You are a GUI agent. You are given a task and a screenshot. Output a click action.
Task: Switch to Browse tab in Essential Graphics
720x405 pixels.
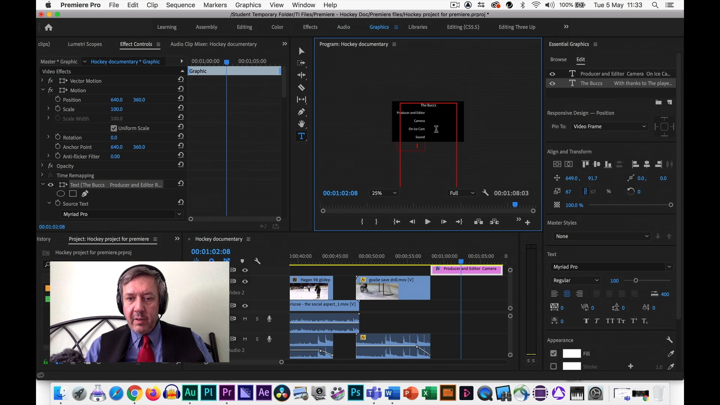[558, 59]
